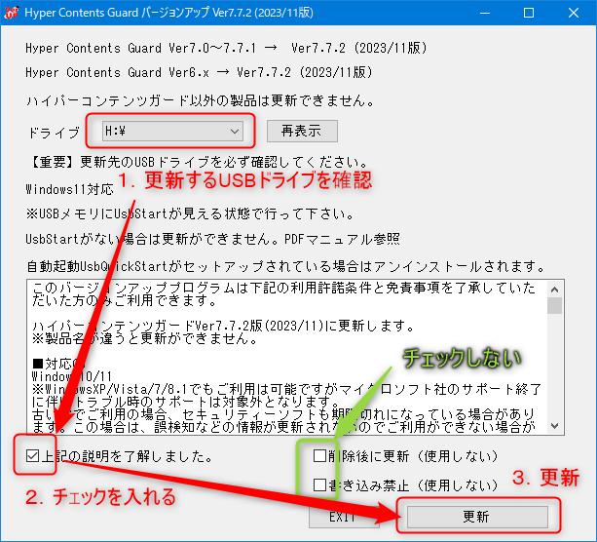Click line 'Hyper Contents Guard Ver6.x → Ver7.7.2'
Viewport: 597px width, 542px height.
pyautogui.click(x=199, y=72)
